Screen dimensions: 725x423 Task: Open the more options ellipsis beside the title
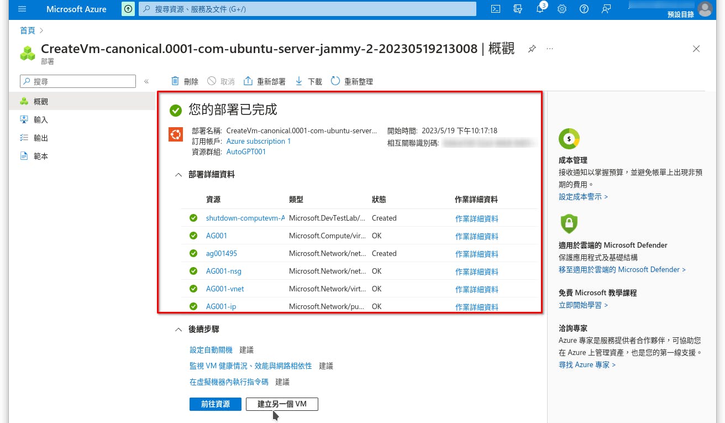pos(550,49)
